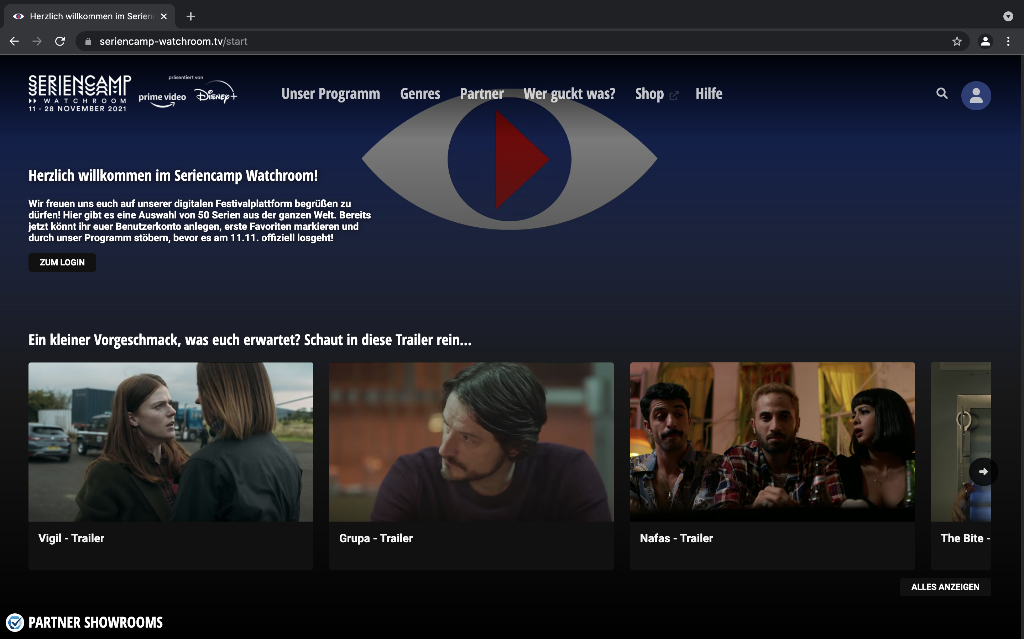The image size is (1024, 639).
Task: Reload the page with refresh icon
Action: 60,41
